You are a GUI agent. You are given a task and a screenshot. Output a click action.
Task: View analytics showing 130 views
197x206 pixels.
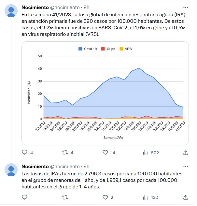coord(146,197)
